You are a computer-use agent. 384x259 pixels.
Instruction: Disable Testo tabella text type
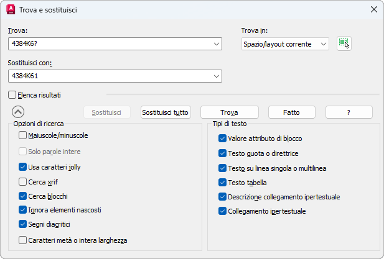[x=223, y=183]
